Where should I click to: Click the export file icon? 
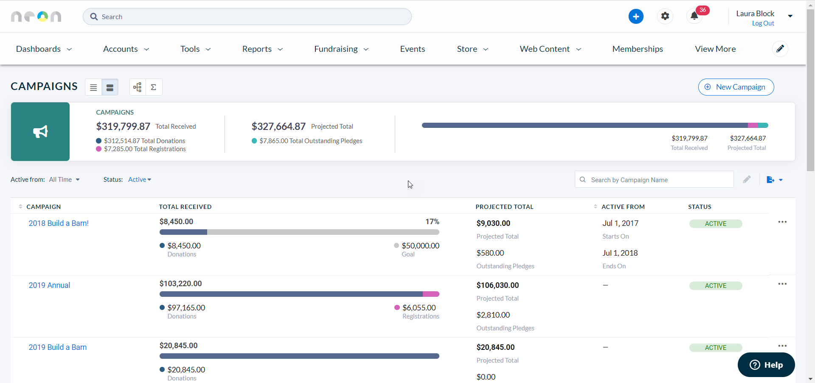click(770, 180)
